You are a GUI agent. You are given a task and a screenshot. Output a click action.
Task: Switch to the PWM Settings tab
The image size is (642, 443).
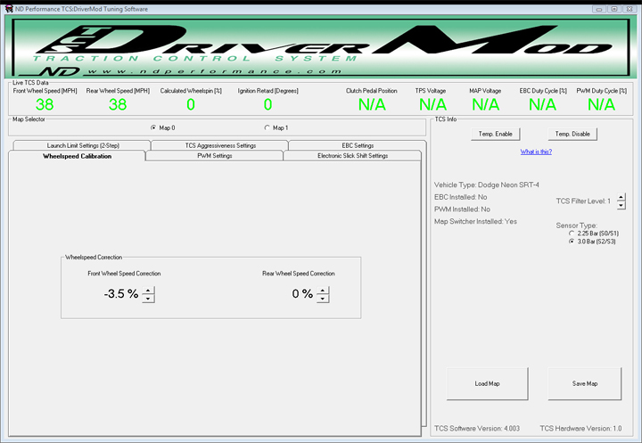pos(215,156)
